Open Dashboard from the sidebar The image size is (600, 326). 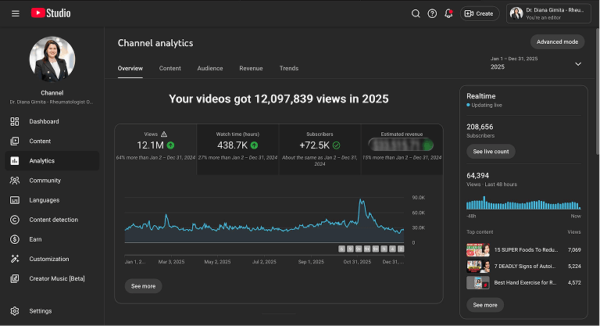tap(44, 122)
